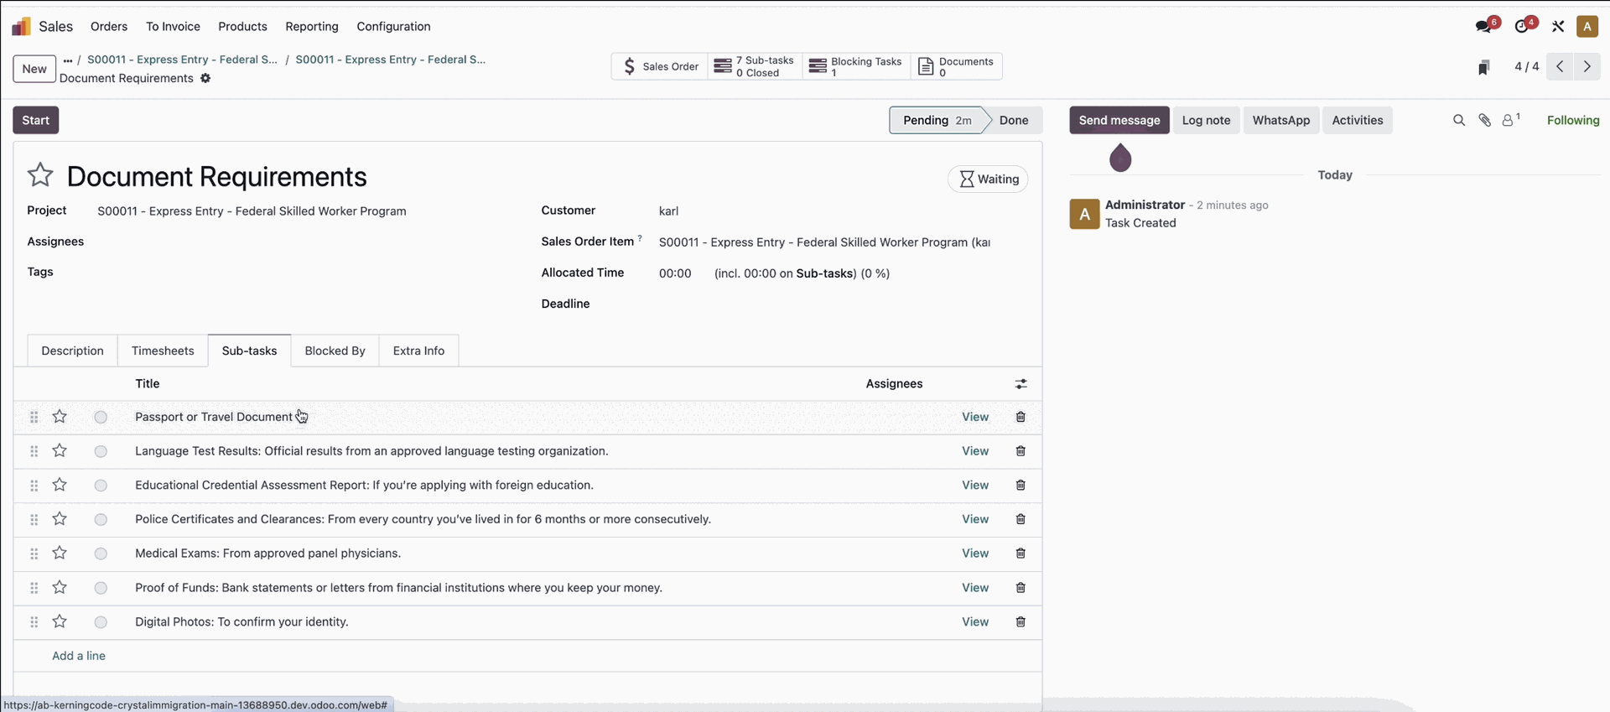Show followers list icon
1610x712 pixels.
pos(1510,120)
